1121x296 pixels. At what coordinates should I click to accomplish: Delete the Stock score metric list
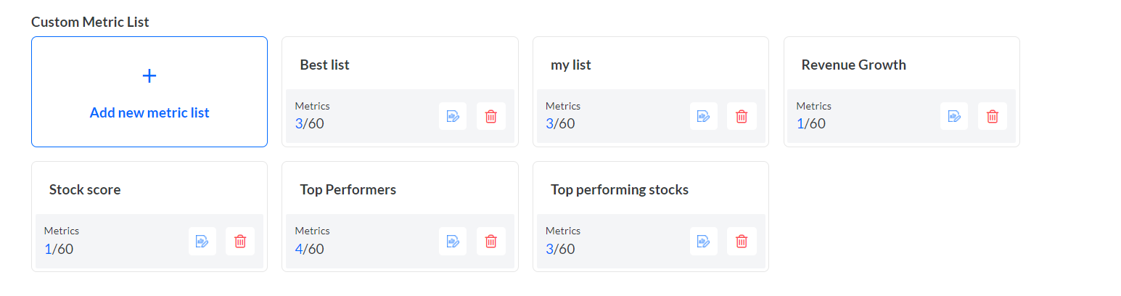click(x=240, y=241)
